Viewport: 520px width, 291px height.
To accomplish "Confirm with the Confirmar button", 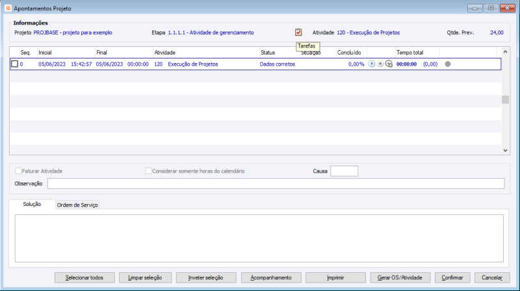I will click(452, 278).
